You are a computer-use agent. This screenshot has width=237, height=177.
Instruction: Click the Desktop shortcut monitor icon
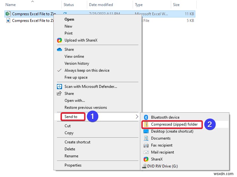click(146, 131)
